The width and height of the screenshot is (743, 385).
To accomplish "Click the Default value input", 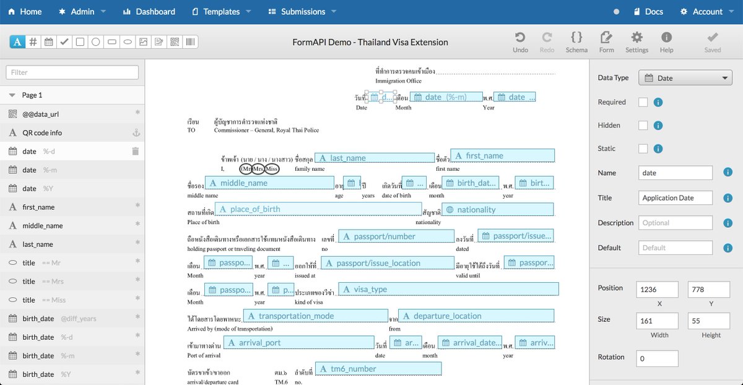I will coord(676,248).
